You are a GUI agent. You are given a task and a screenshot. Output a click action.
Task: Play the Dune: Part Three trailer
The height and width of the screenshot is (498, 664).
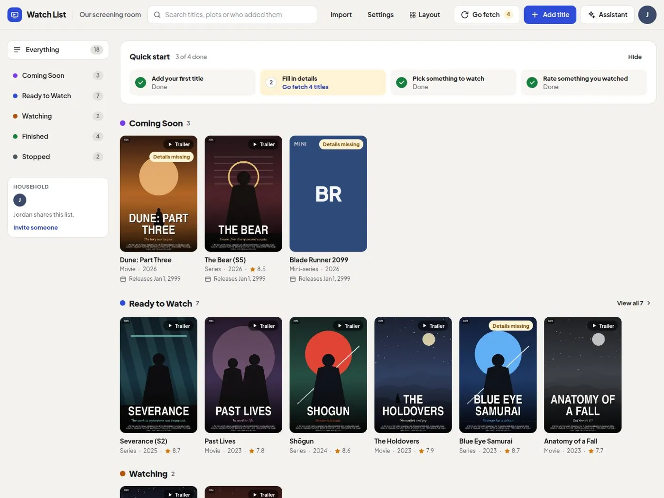tap(178, 144)
